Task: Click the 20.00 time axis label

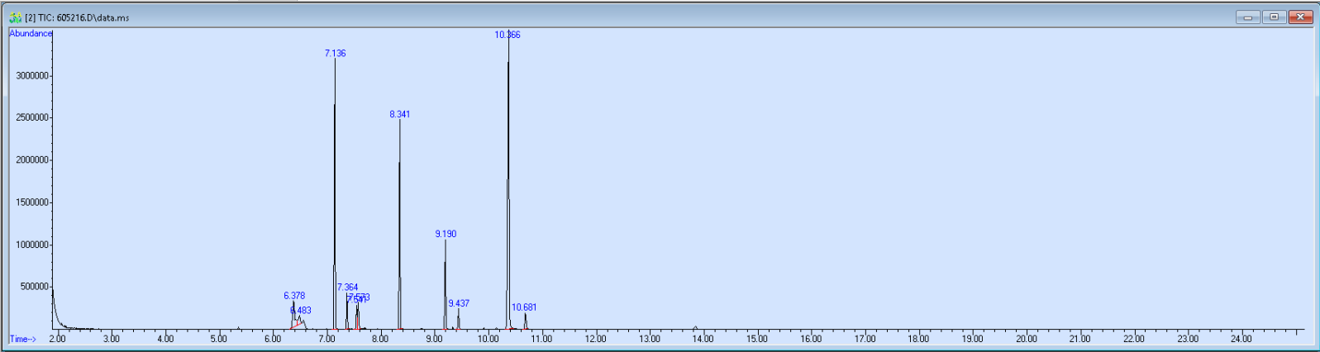Action: point(1026,339)
